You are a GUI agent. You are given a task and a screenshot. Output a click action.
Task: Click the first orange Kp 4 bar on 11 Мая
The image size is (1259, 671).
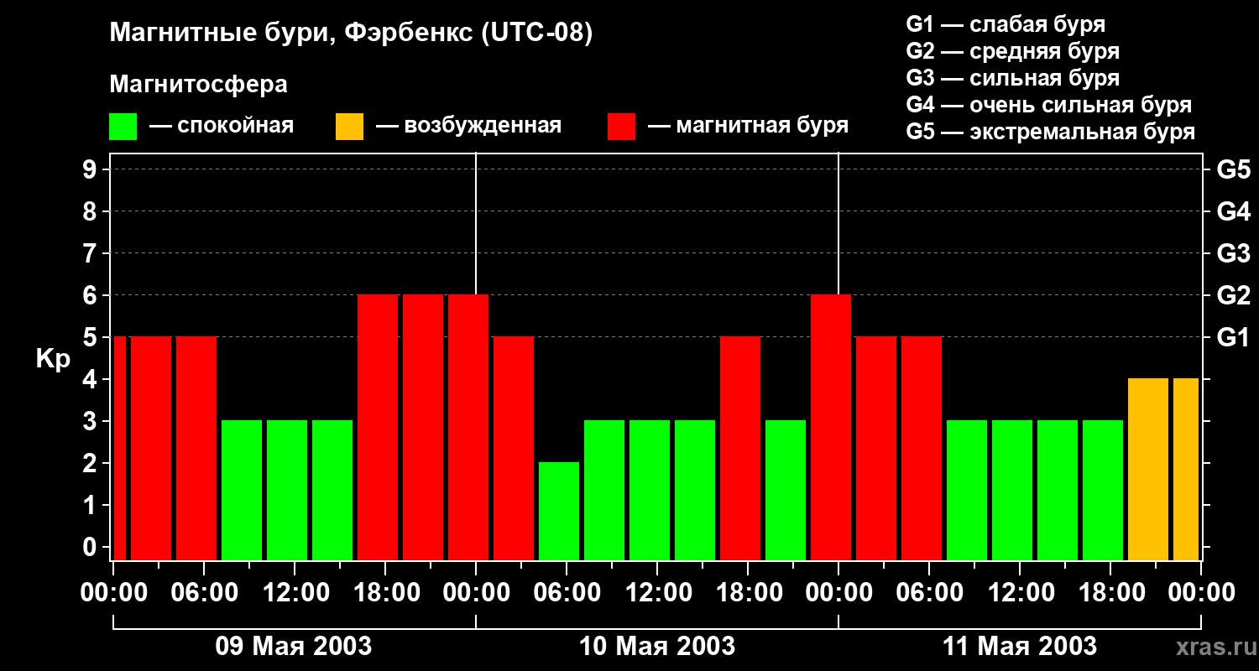[1148, 469]
